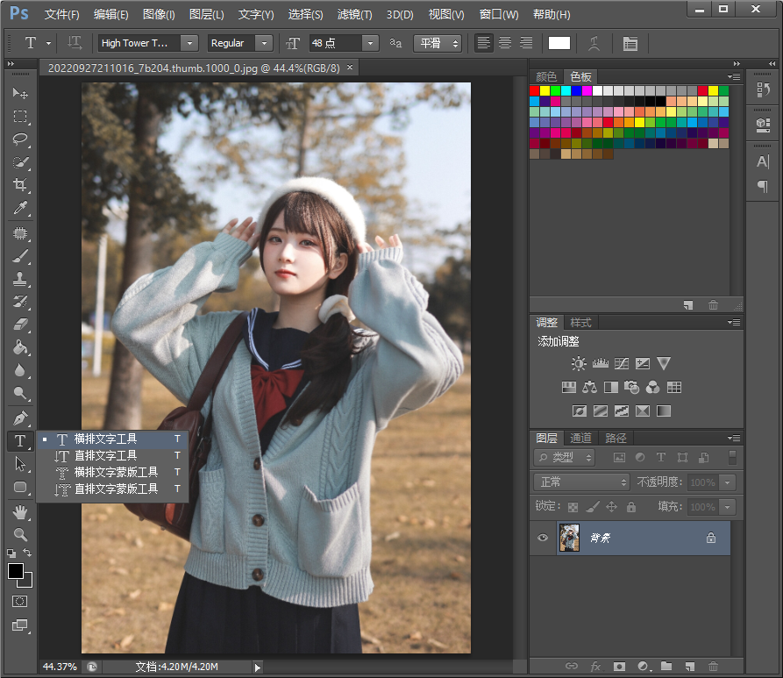The height and width of the screenshot is (678, 783).
Task: Open the layer blend mode 正常 dropdown
Action: [580, 482]
